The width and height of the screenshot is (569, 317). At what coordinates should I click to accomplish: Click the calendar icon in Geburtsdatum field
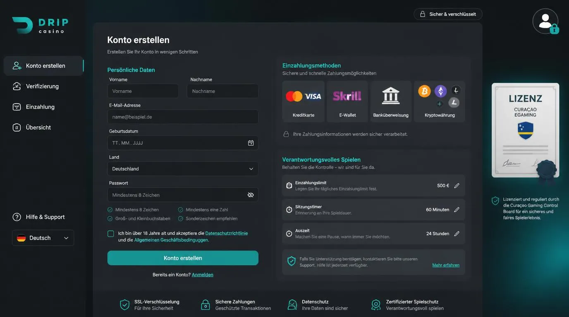pos(251,143)
